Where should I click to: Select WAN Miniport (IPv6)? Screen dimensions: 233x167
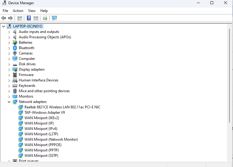point(41,129)
